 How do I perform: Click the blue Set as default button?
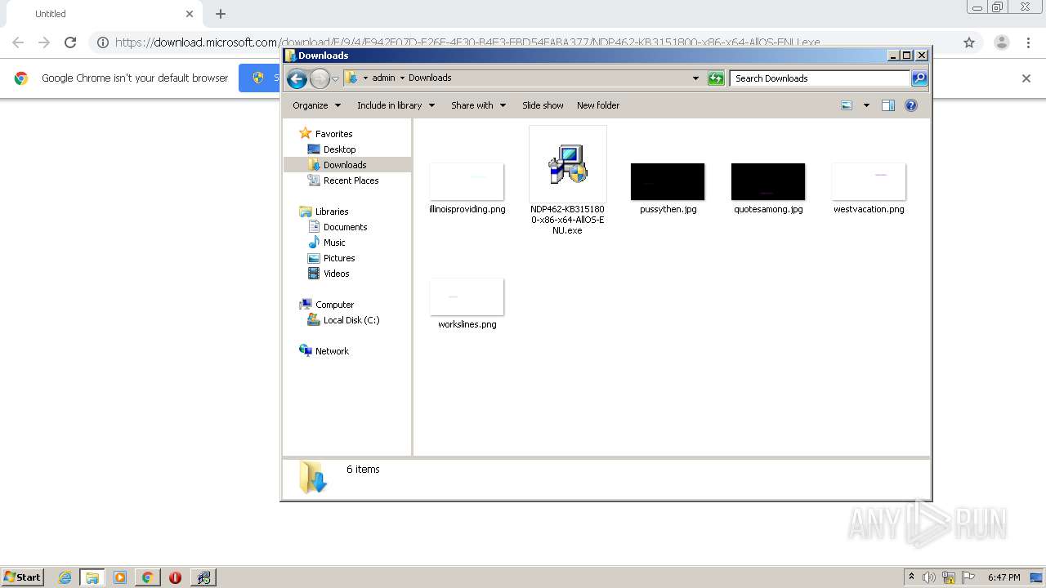(260, 78)
